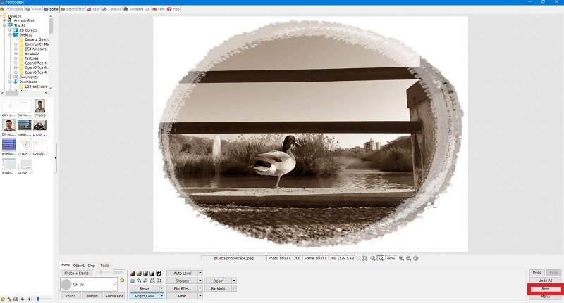Open the Viewer tab
564x303 pixels.
34,9
